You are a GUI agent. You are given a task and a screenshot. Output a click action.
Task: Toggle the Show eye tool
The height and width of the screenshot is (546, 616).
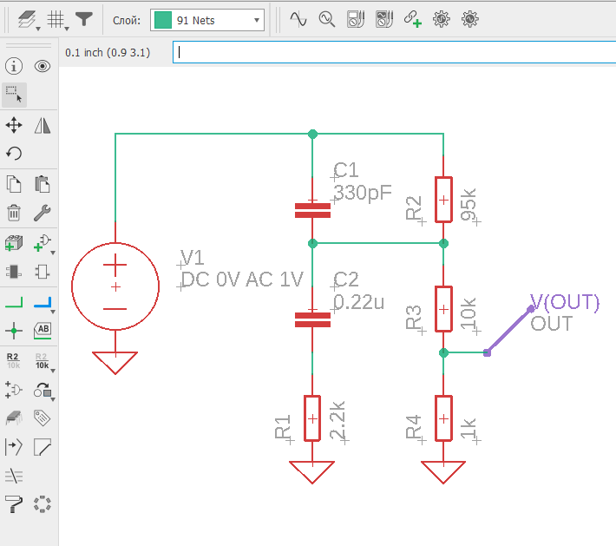[x=42, y=66]
